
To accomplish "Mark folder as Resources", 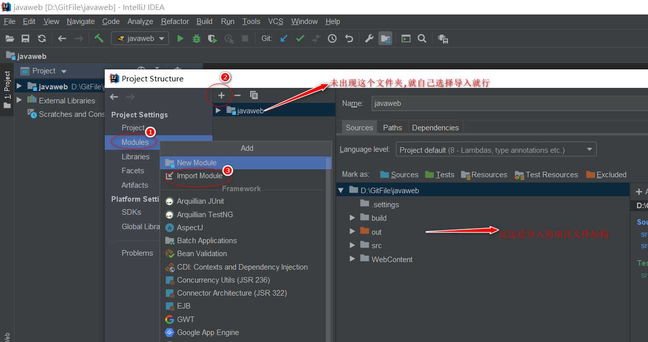I will pos(484,175).
